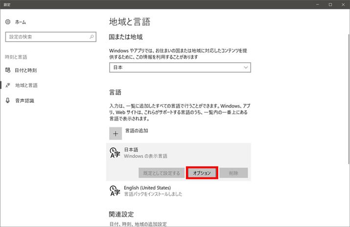Click the 設定の検索 search field

(x=51, y=37)
